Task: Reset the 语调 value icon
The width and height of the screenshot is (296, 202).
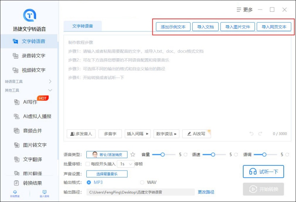Action: pos(287,155)
